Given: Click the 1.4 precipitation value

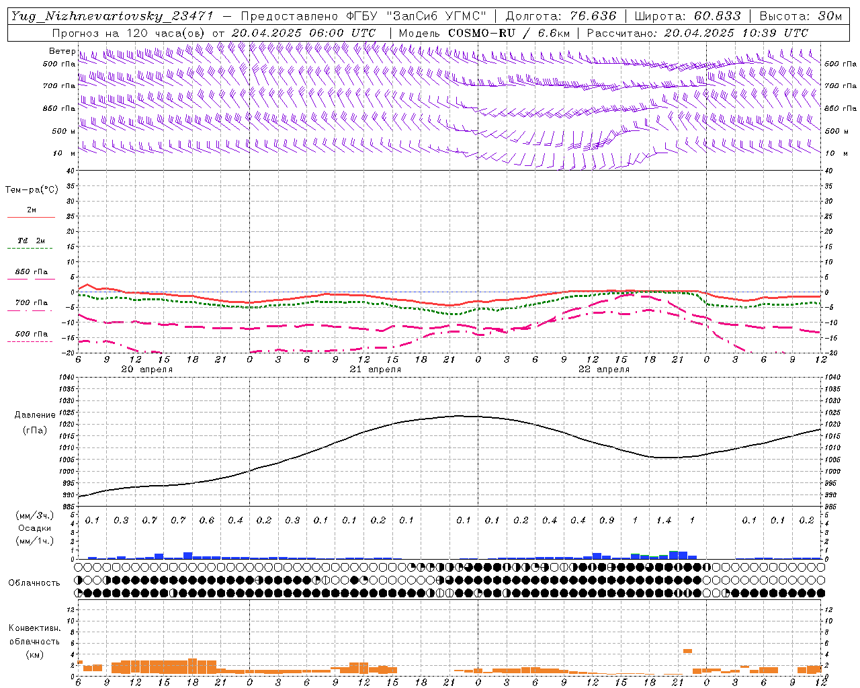Looking at the screenshot, I should 663,521.
